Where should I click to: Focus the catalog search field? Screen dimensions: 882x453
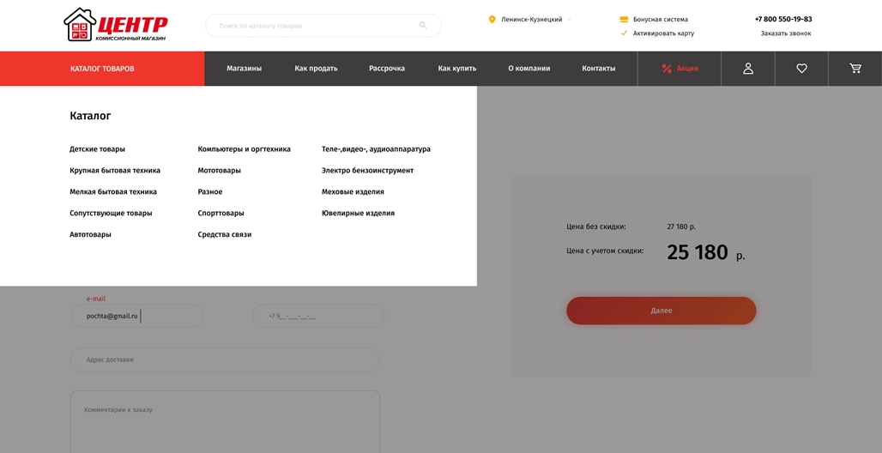click(x=313, y=26)
